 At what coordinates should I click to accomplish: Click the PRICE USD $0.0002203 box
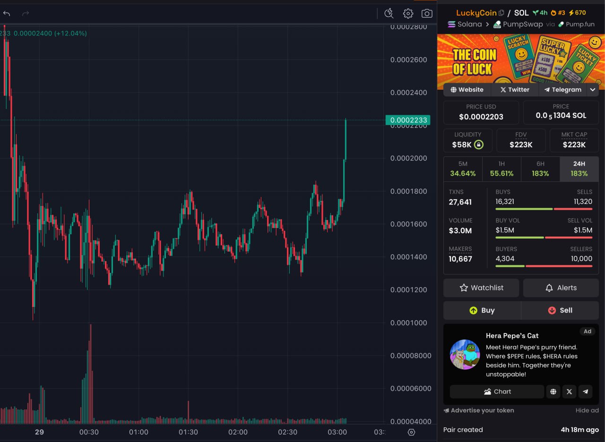[x=481, y=112]
